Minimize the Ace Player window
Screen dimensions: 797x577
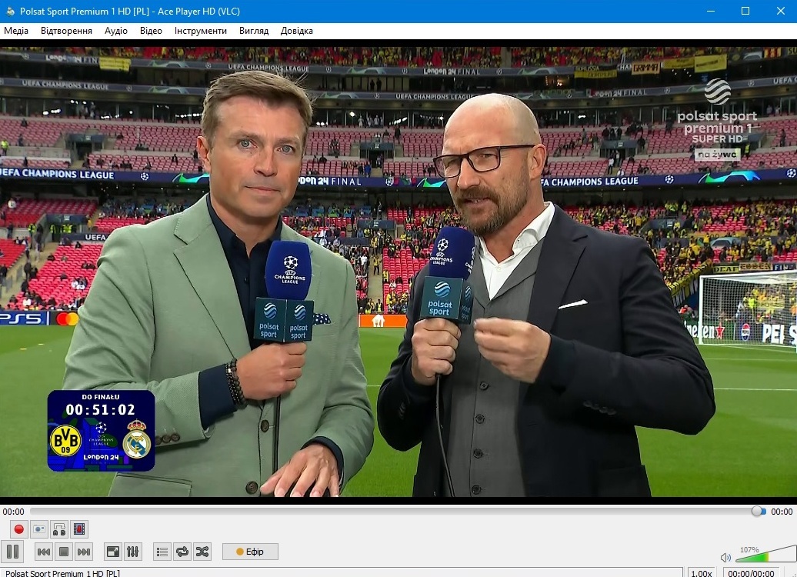711,11
